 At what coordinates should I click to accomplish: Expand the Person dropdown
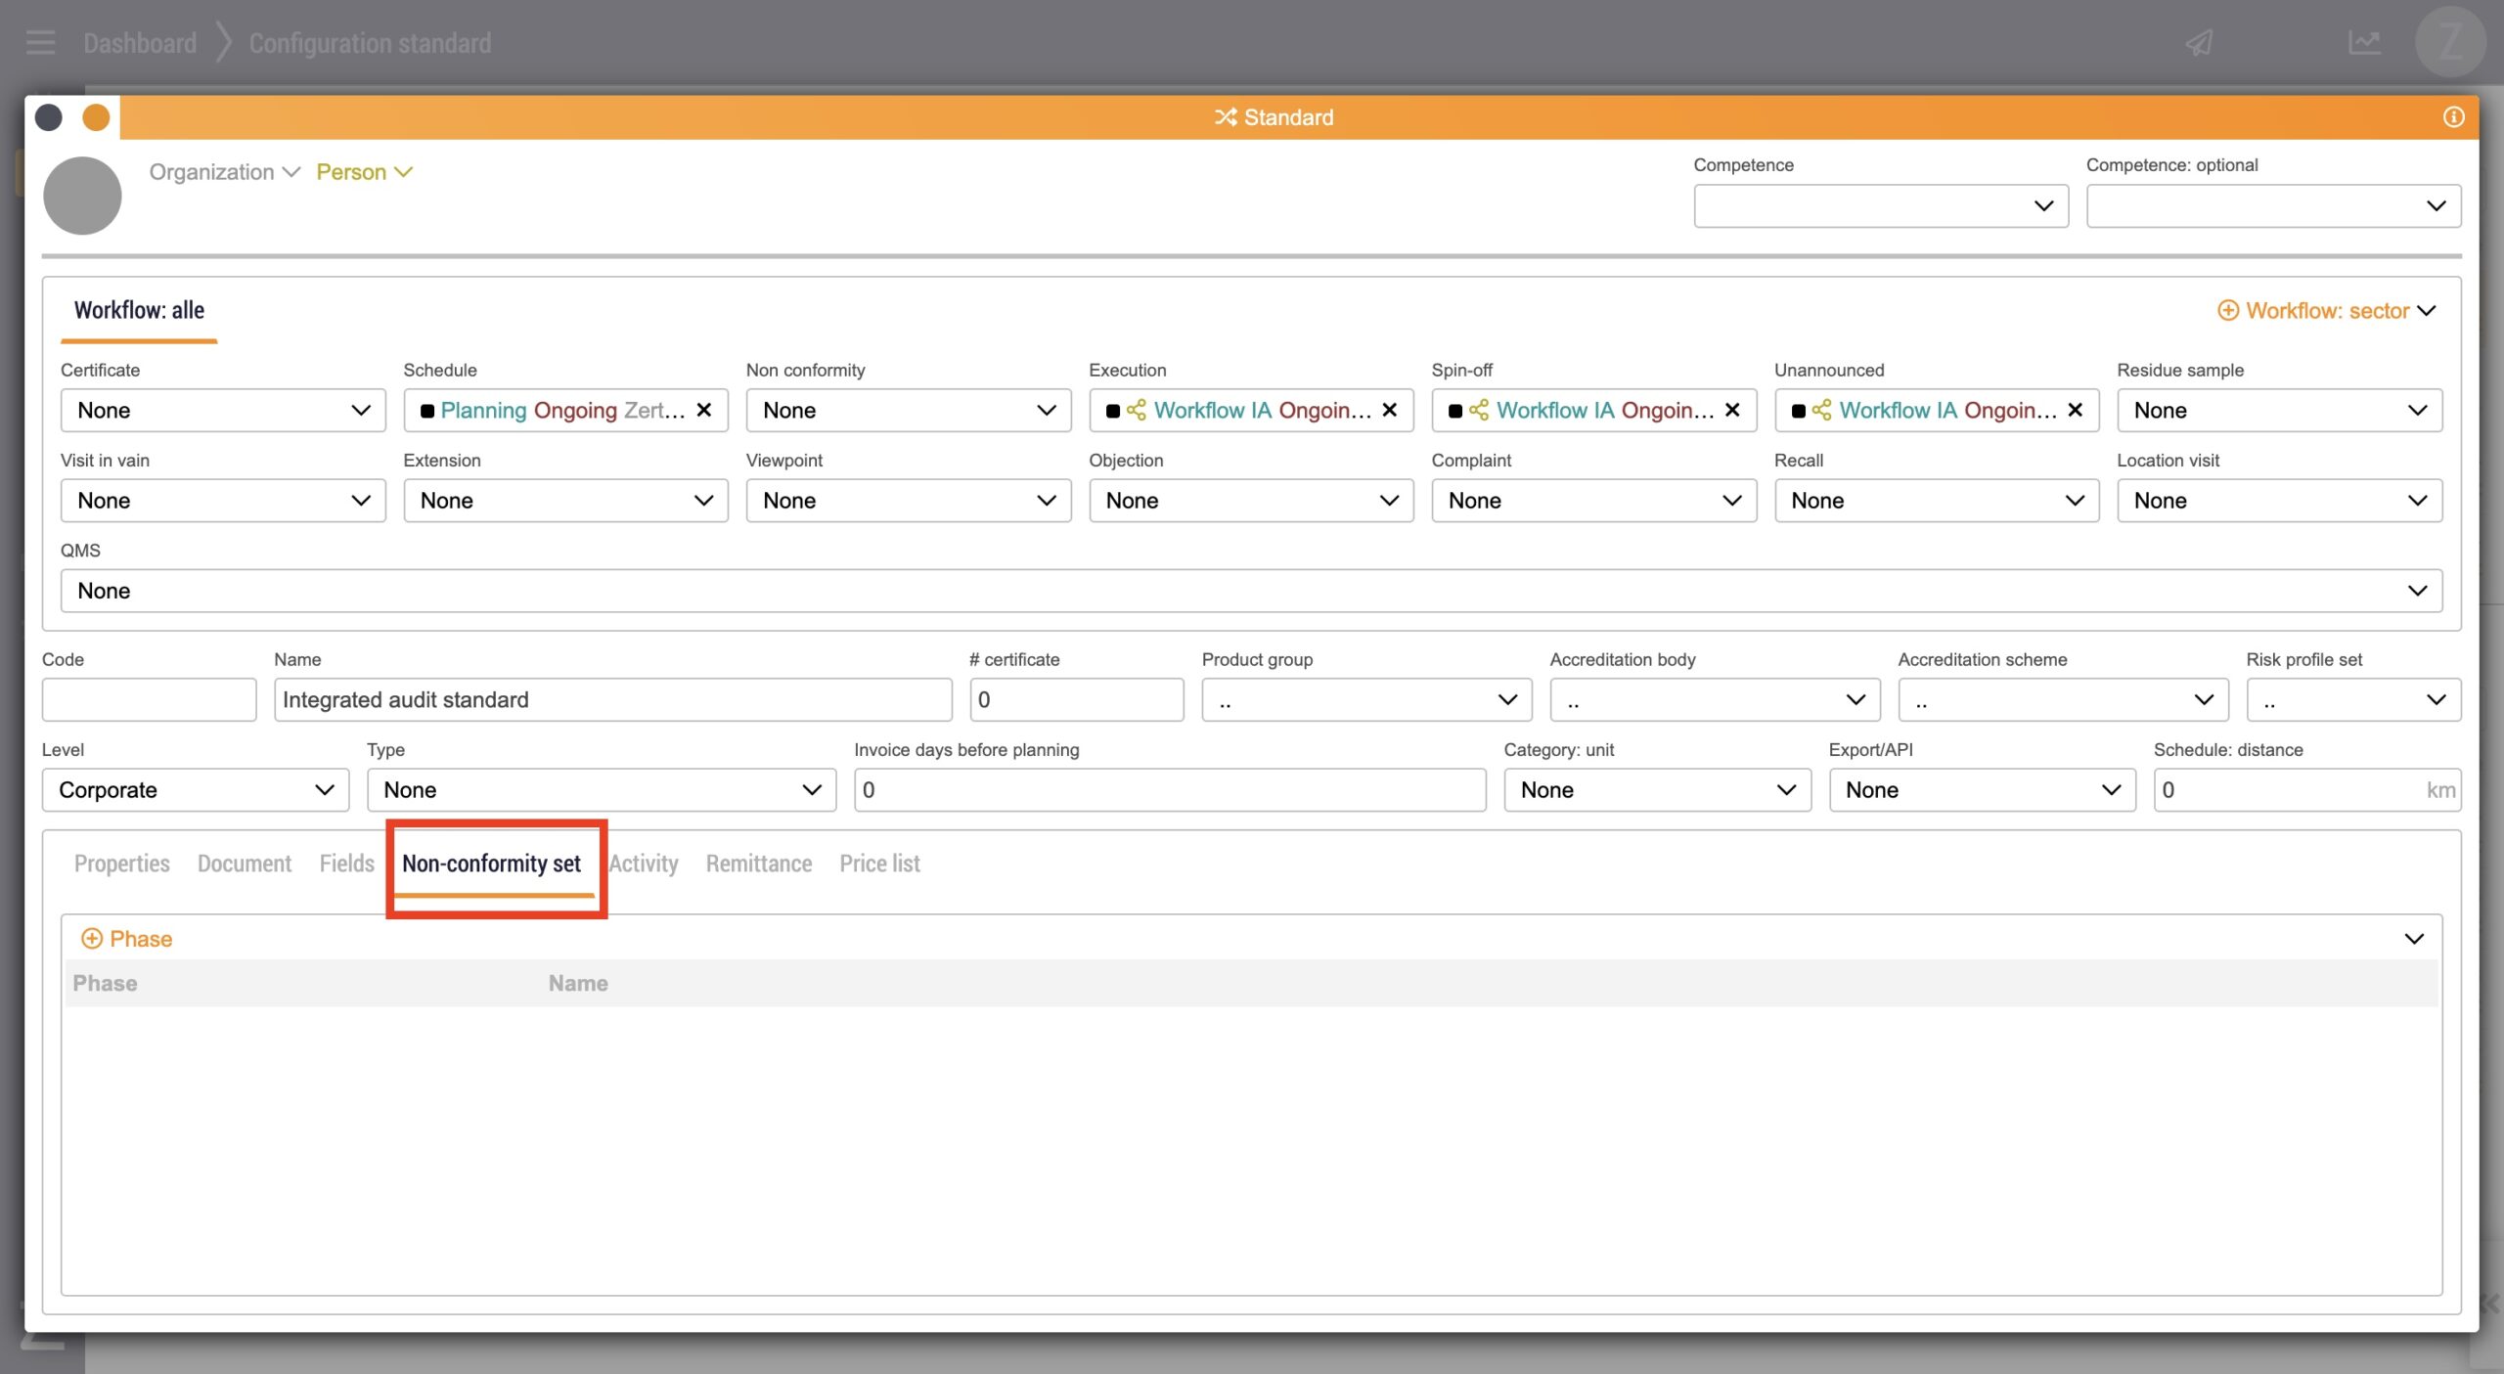(x=364, y=172)
